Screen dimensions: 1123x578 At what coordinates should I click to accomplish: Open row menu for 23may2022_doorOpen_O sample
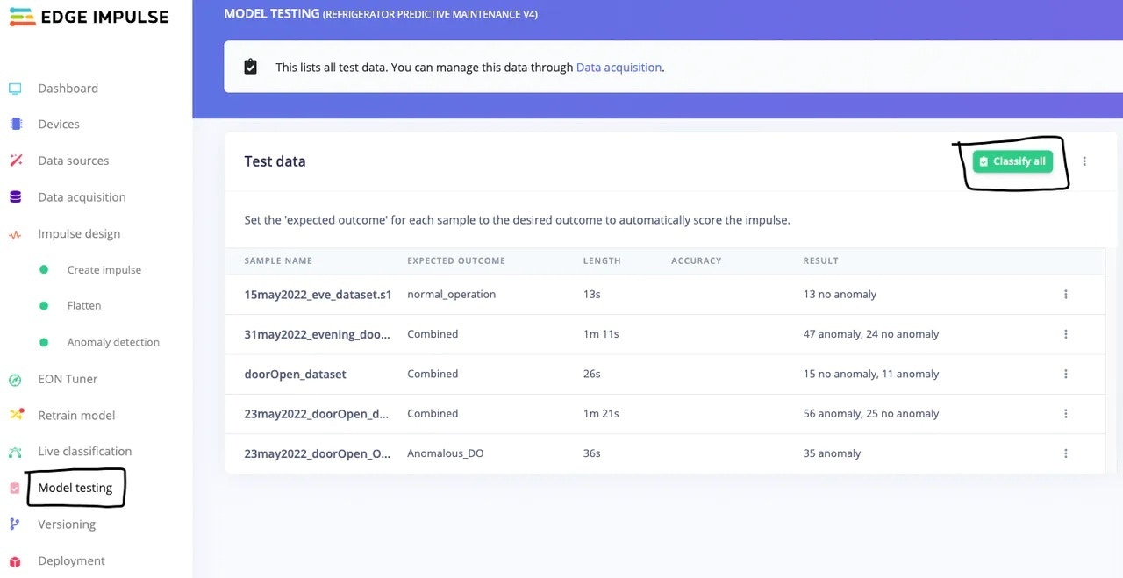click(1066, 453)
